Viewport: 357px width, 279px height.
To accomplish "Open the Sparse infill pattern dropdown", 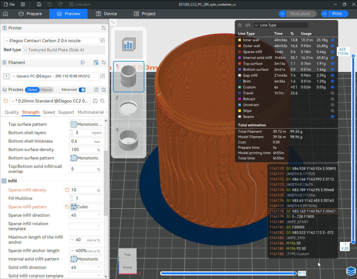I will pos(85,207).
